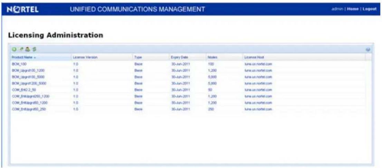Viewport: 382px width, 168px height.
Task: Click the green pencil edit icon in toolbar
Action: click(21, 49)
